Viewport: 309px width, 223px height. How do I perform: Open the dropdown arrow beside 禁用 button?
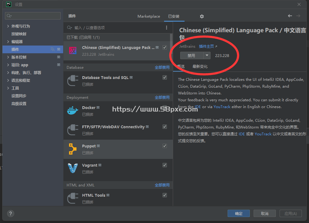pos(207,55)
